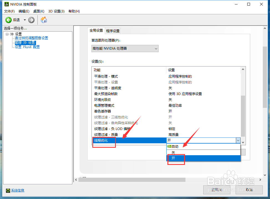Choose 关 in the dropdown list
This screenshot has width=270, height=199.
point(203,152)
